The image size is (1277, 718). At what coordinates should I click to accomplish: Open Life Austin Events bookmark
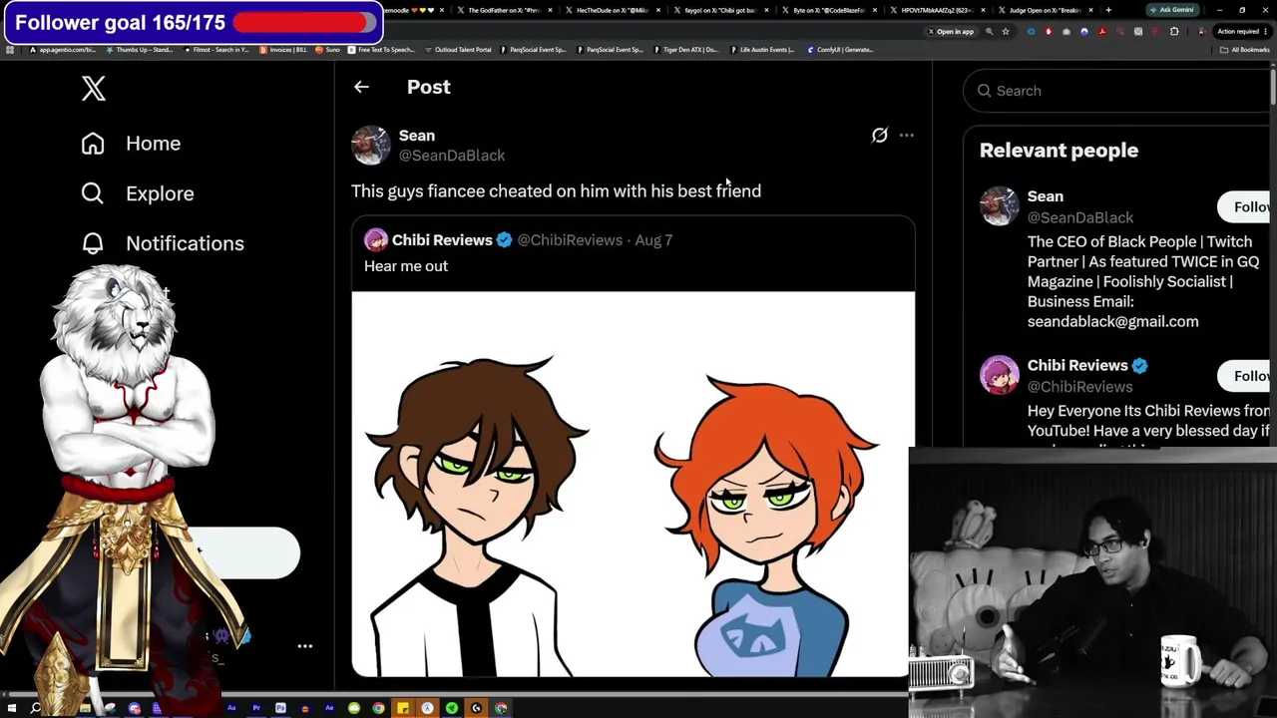point(762,50)
